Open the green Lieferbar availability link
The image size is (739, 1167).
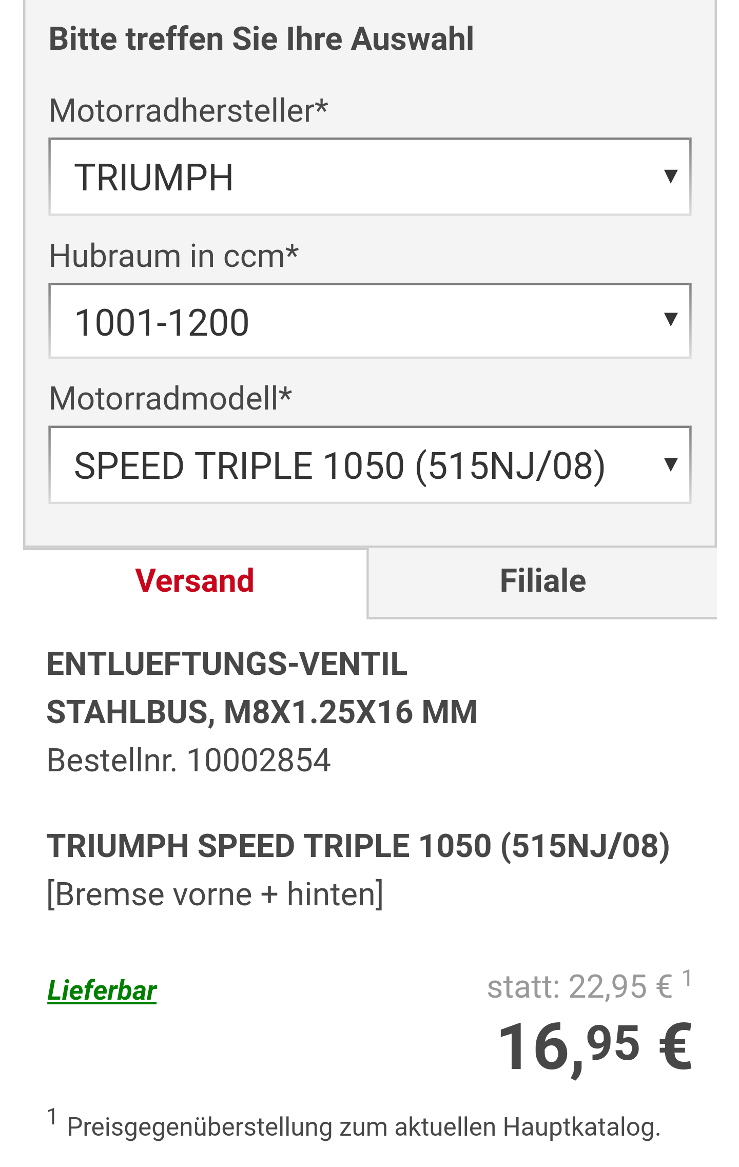[x=102, y=990]
